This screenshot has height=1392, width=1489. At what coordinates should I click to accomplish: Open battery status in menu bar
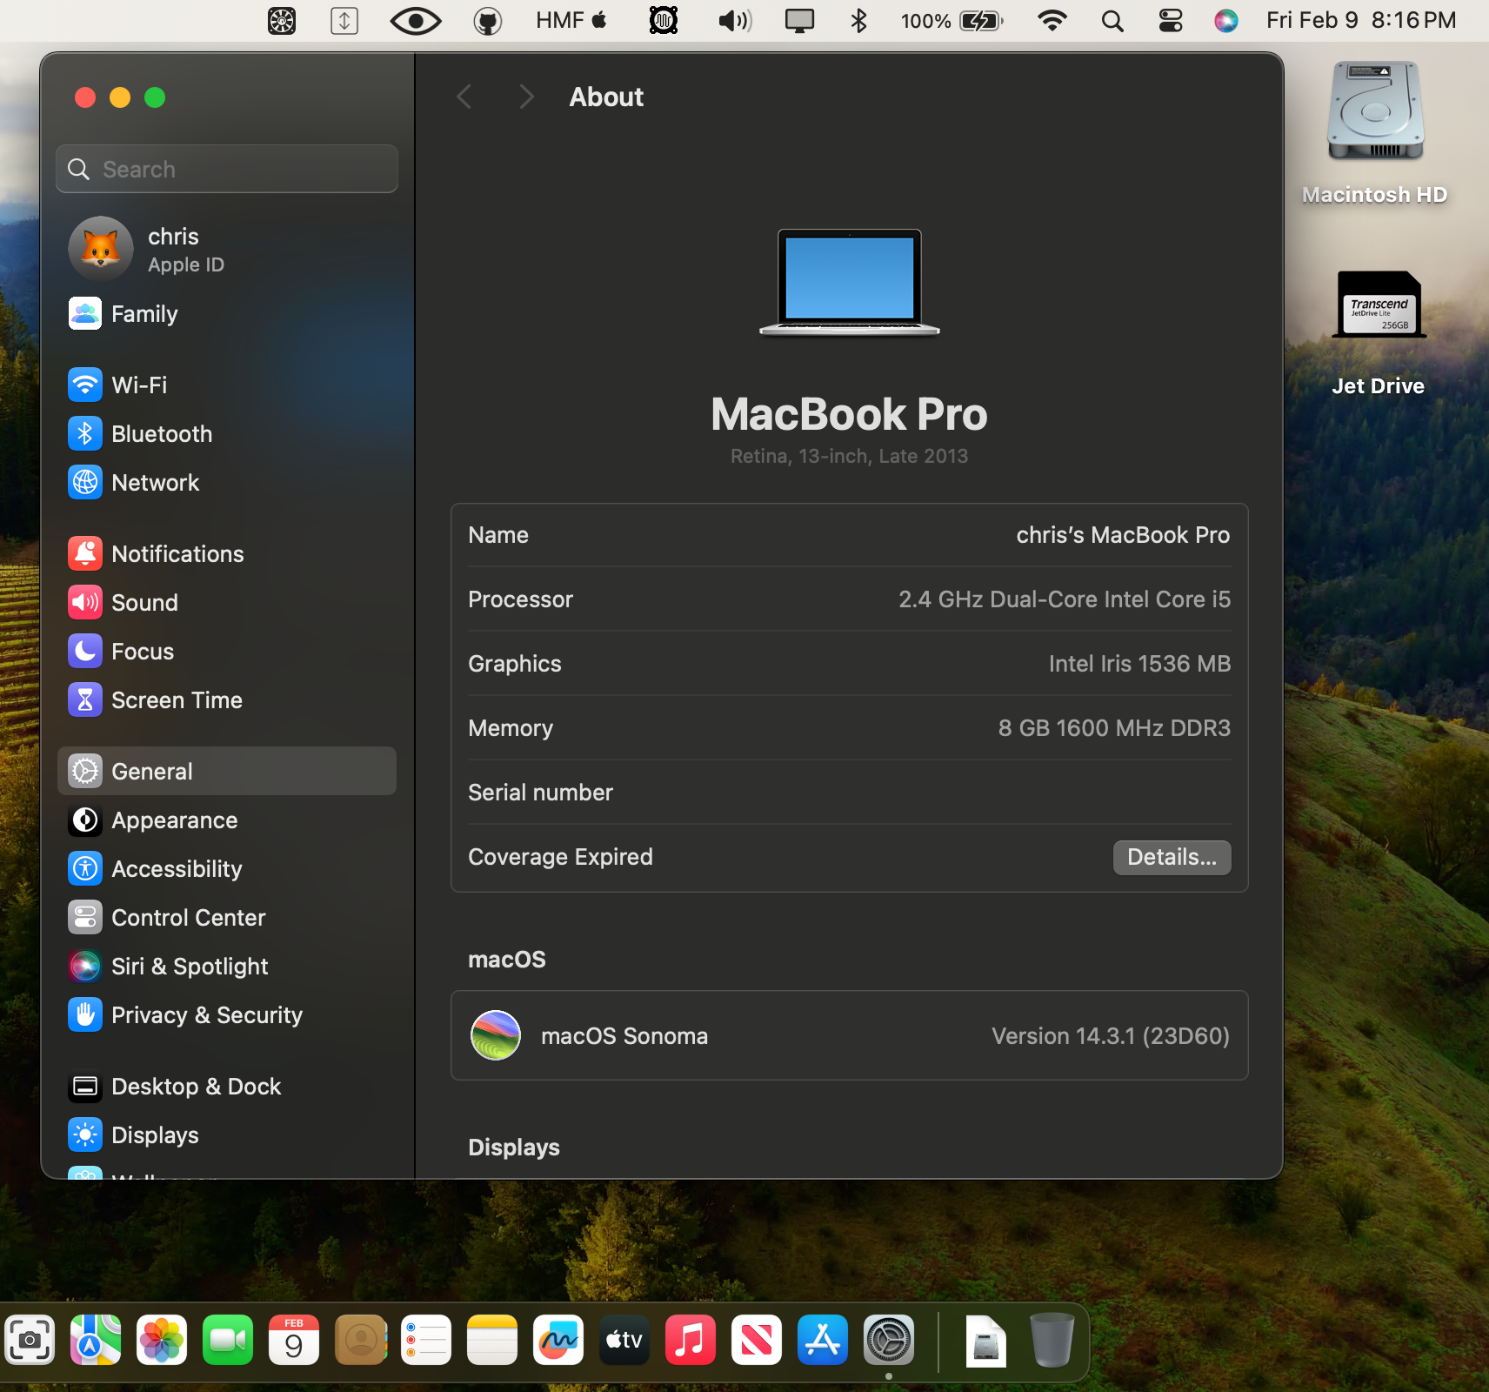tap(952, 21)
